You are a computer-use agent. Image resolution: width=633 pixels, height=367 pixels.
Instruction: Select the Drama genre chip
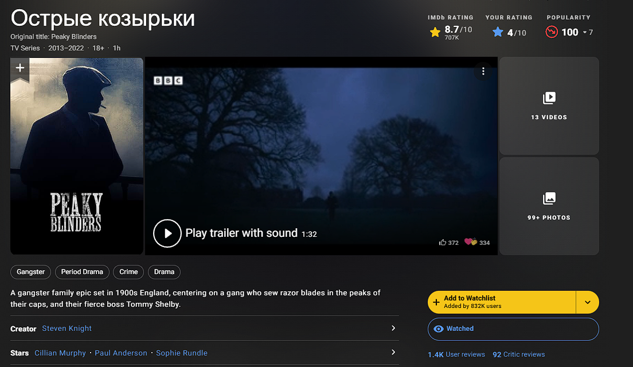164,272
